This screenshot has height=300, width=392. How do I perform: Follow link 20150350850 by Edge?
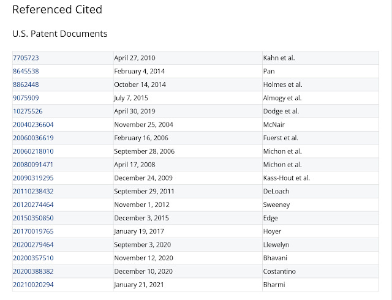[33, 218]
